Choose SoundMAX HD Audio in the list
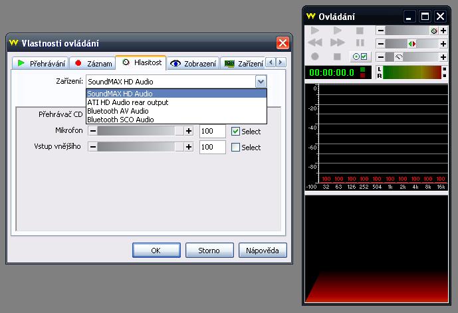The image size is (458, 313). click(x=176, y=94)
